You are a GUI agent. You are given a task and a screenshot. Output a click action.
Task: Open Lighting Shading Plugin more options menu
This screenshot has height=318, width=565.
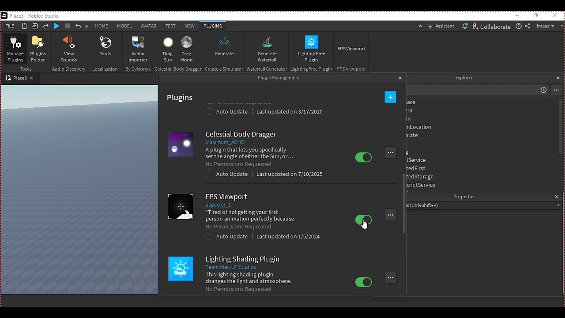(x=390, y=277)
